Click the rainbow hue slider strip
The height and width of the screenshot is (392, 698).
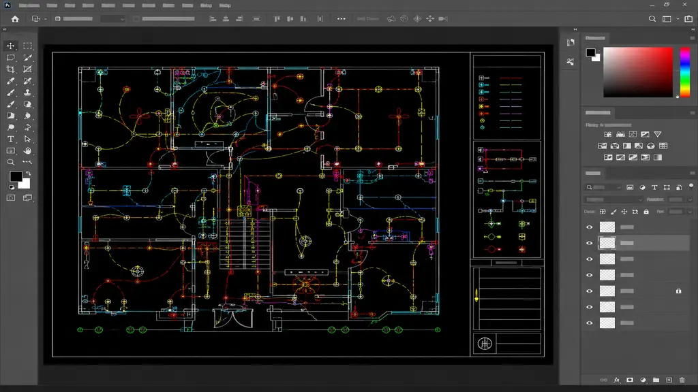pos(684,72)
